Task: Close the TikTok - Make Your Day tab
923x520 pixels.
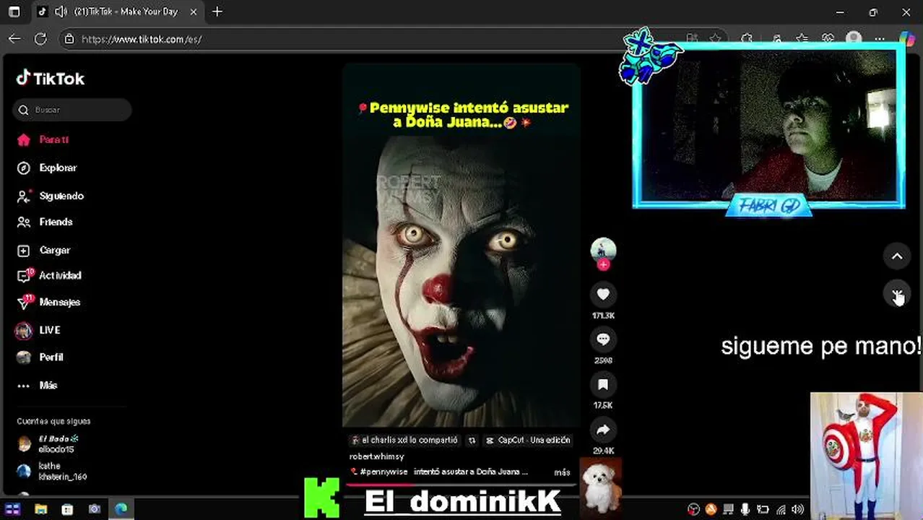Action: [193, 12]
